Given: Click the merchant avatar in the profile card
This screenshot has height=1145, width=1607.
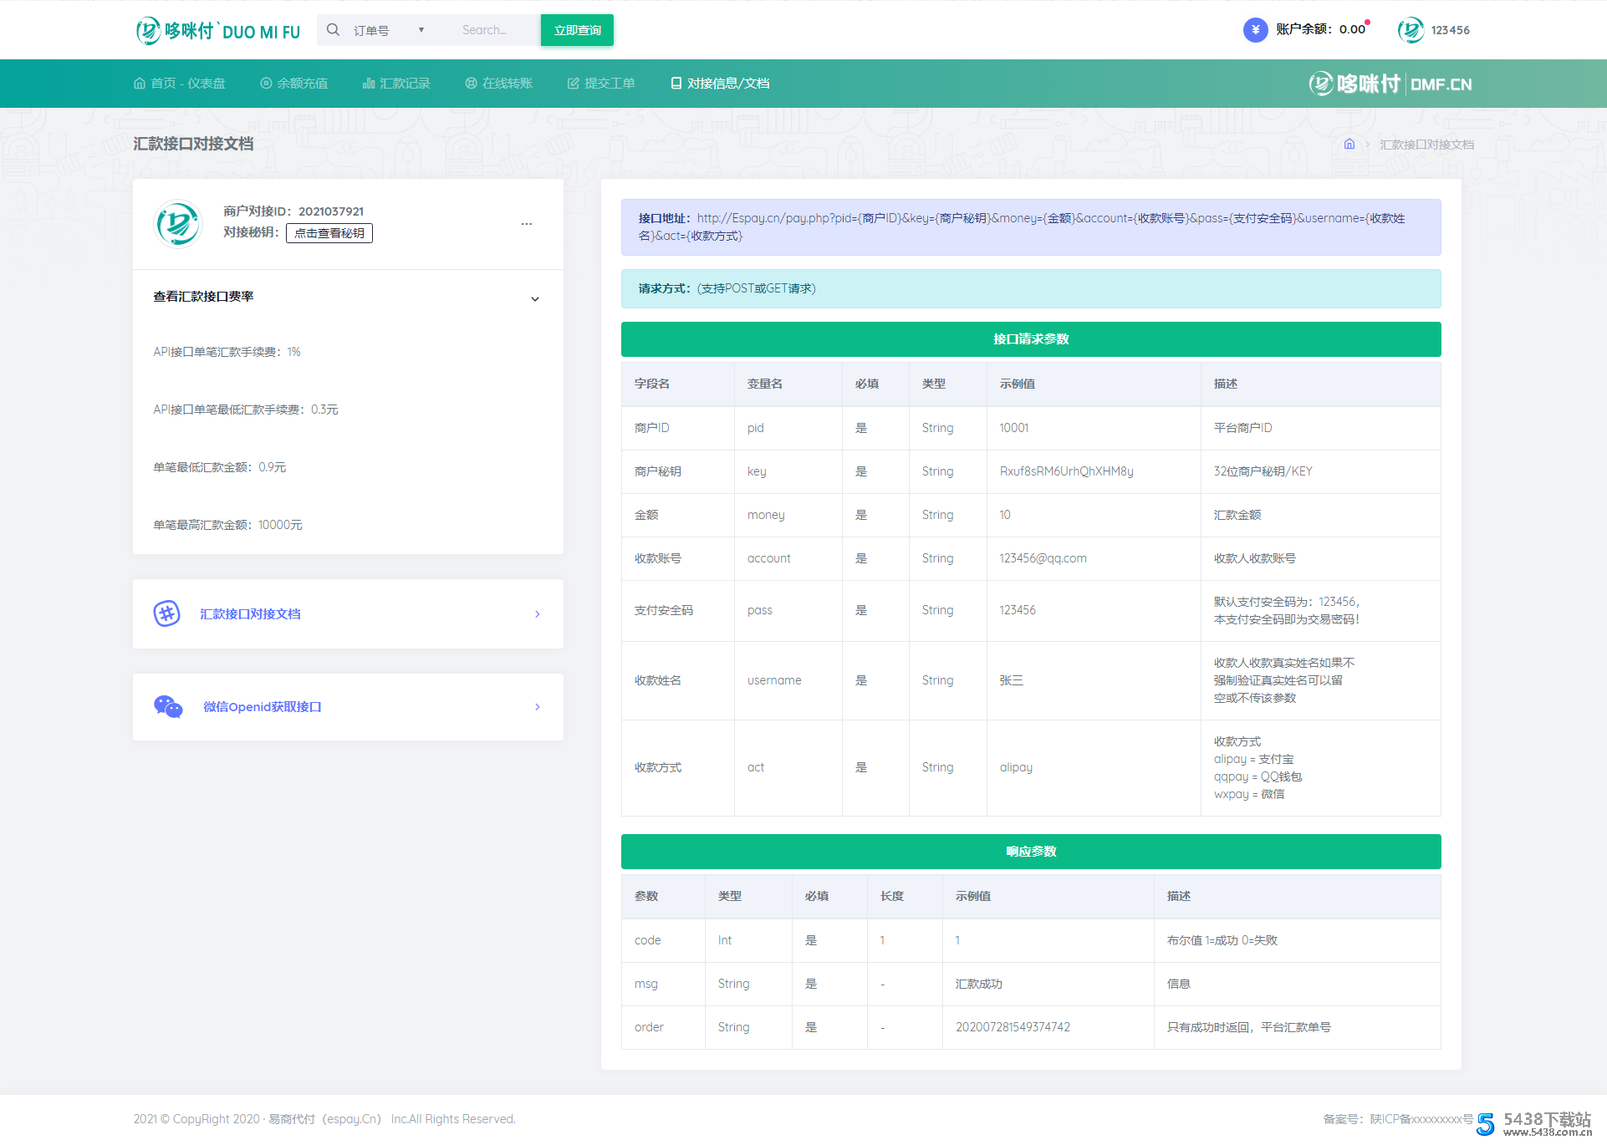Looking at the screenshot, I should coord(178,223).
